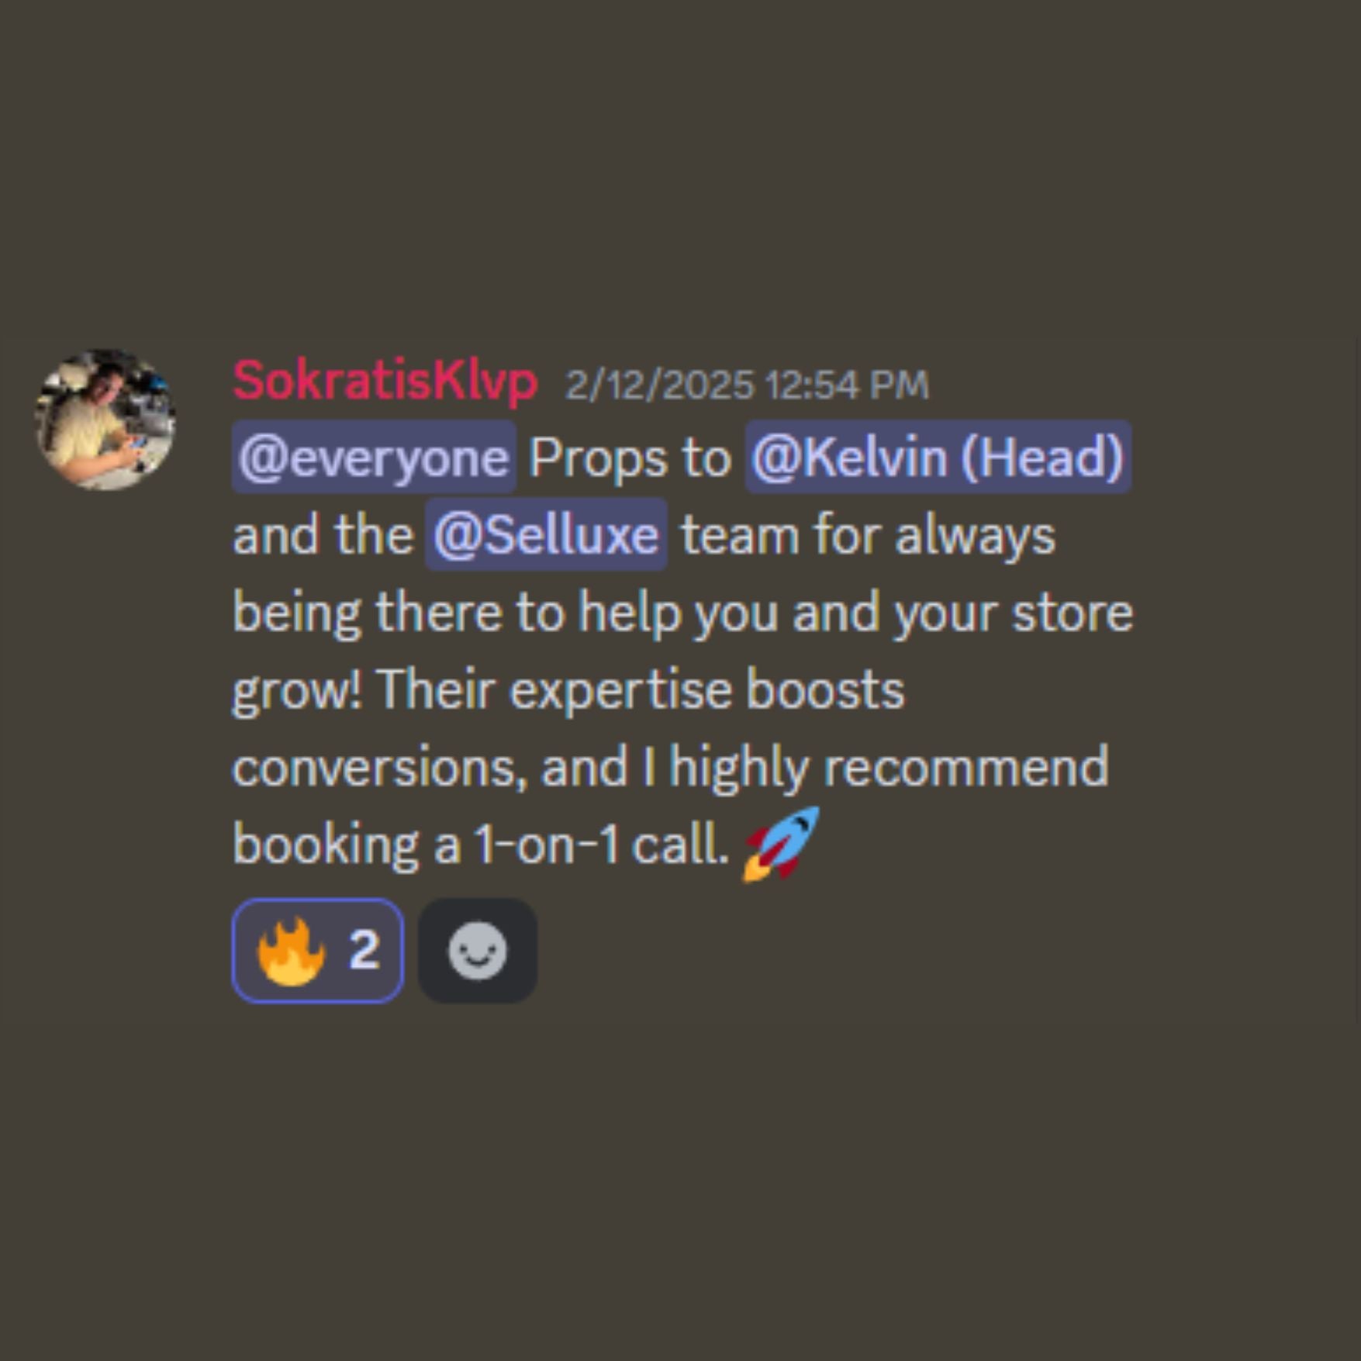Click the rocket emoji in the message
The image size is (1361, 1361).
781,844
